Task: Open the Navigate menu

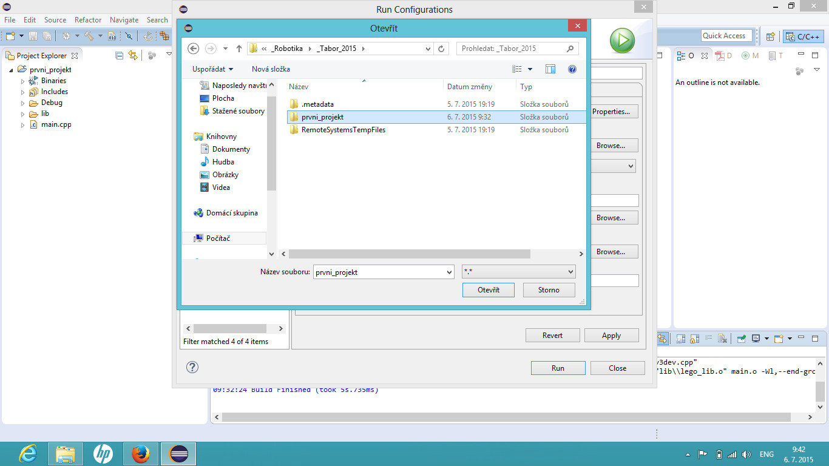Action: [124, 20]
